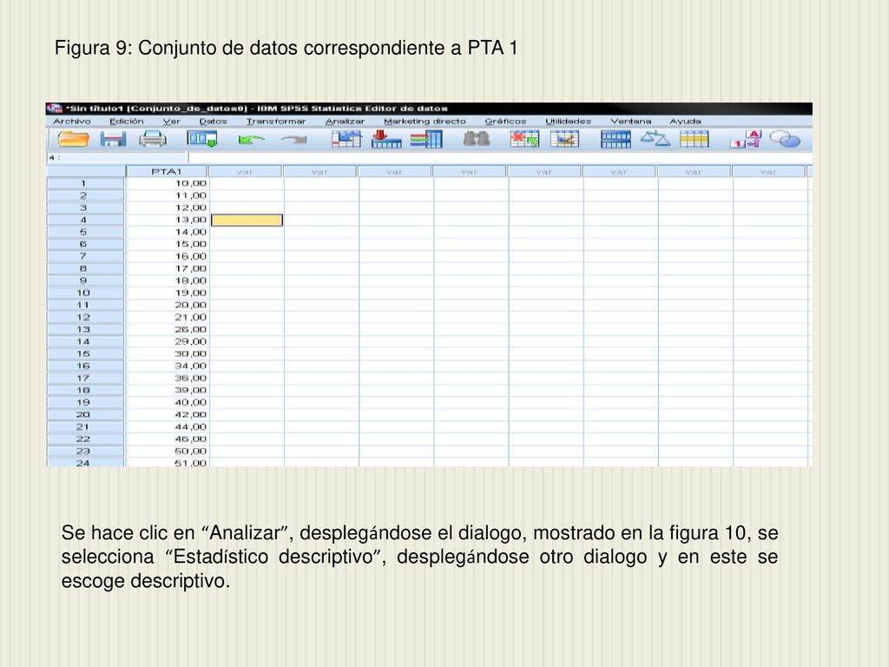This screenshot has width=889, height=667.
Task: Select the PTA1 column header
Action: 167,171
